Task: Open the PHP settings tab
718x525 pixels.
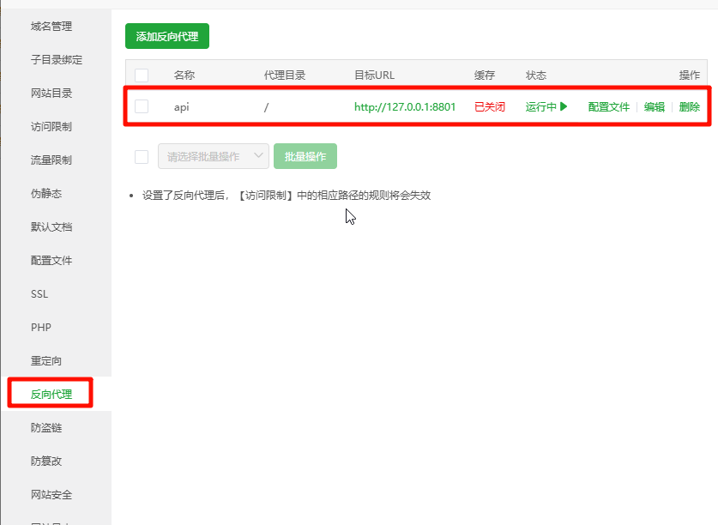Action: pyautogui.click(x=41, y=328)
